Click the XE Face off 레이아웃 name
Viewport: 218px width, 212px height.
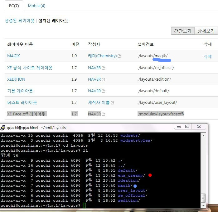[26, 114]
